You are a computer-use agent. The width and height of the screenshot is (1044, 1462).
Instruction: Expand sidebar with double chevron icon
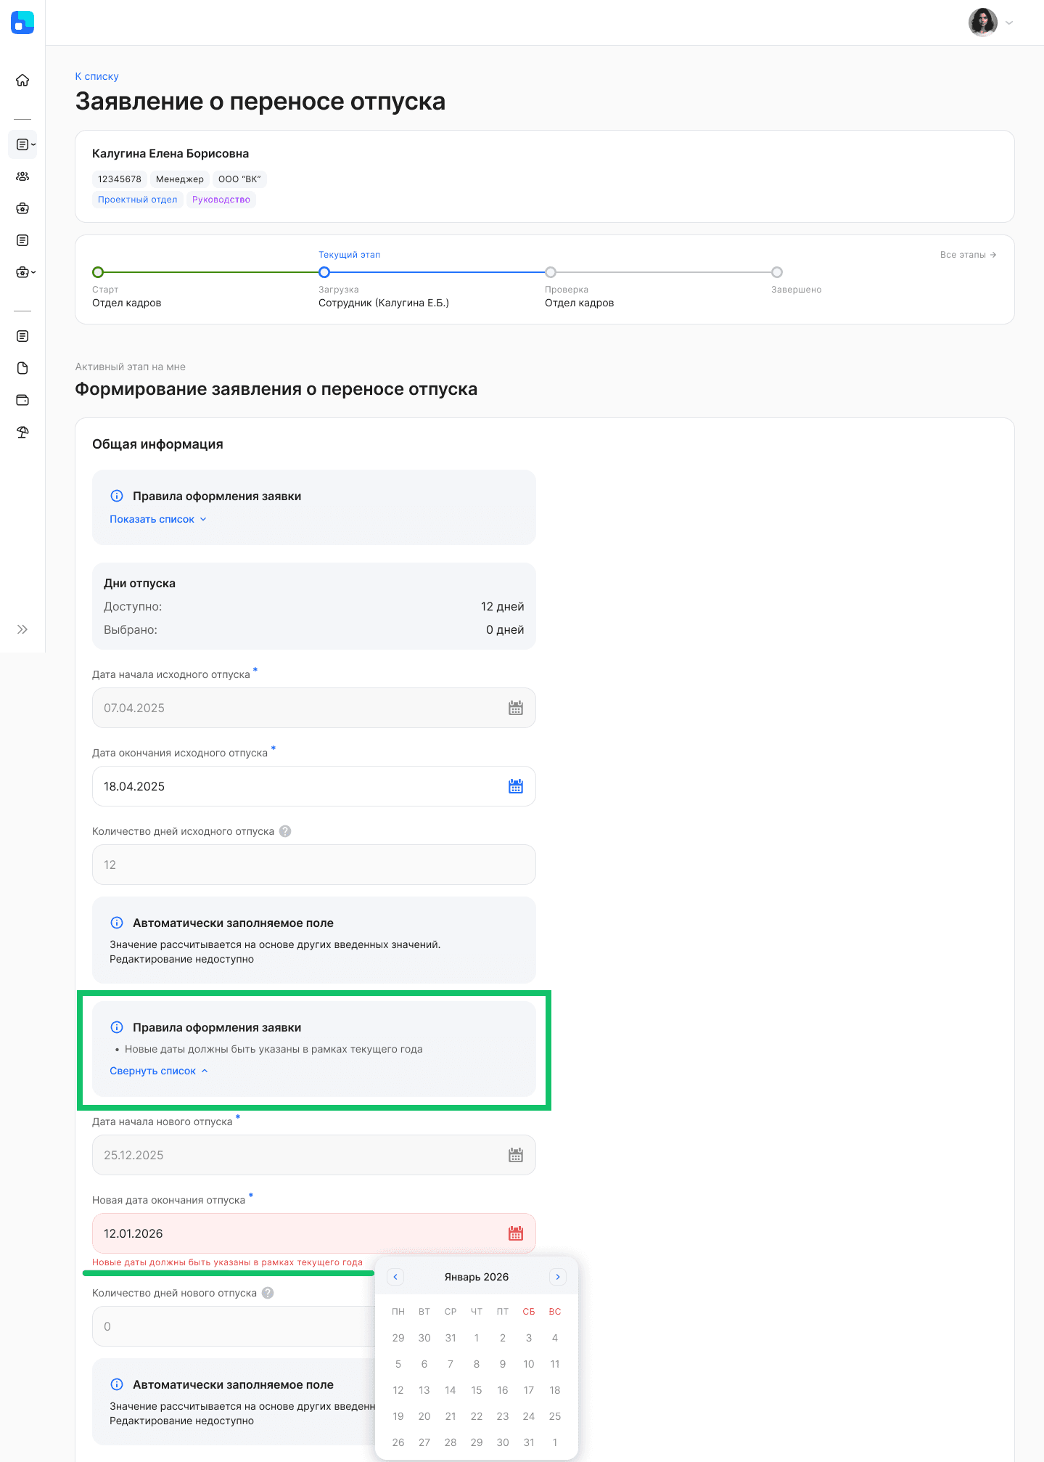point(22,629)
